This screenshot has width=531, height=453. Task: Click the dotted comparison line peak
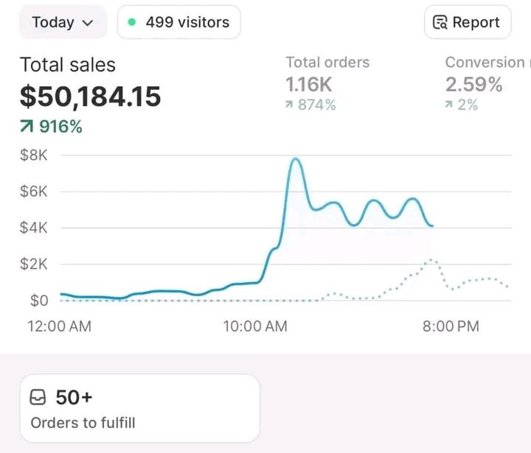coord(431,260)
